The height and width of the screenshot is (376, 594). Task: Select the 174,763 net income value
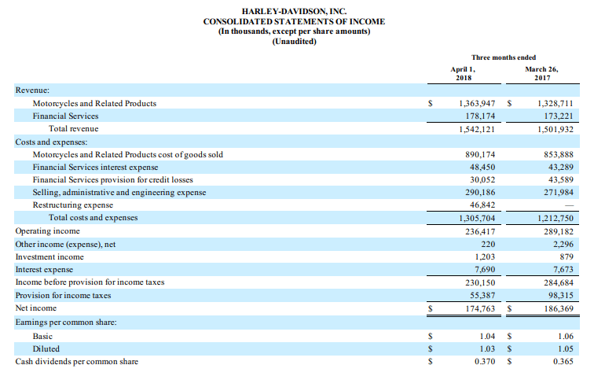(480, 308)
